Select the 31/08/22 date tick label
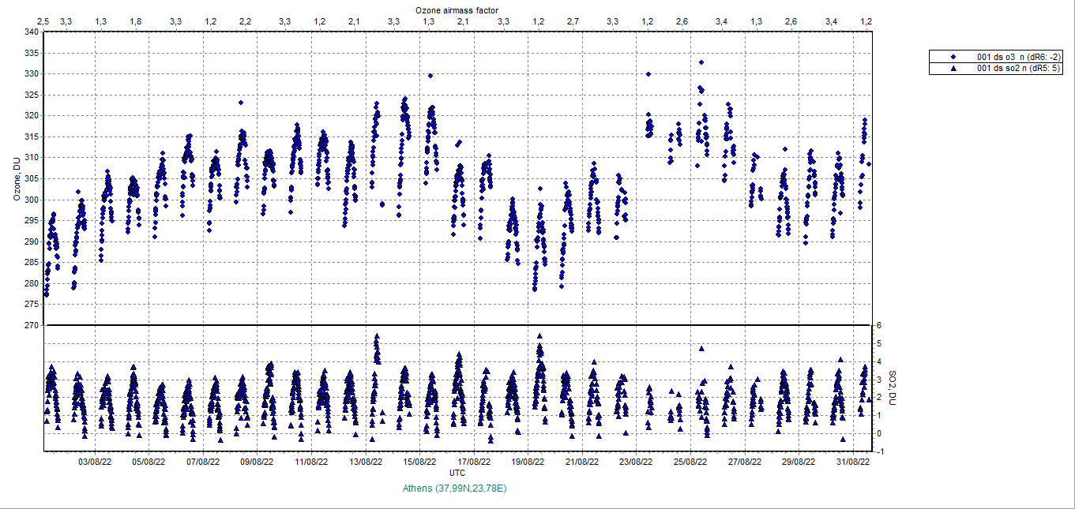This screenshot has height=509, width=1075. point(853,462)
